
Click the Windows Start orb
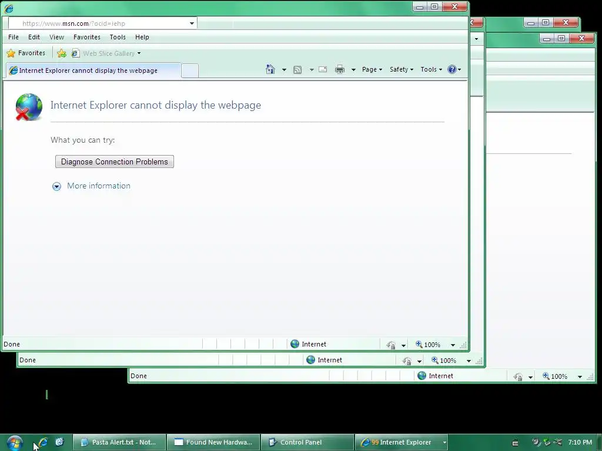(15, 443)
